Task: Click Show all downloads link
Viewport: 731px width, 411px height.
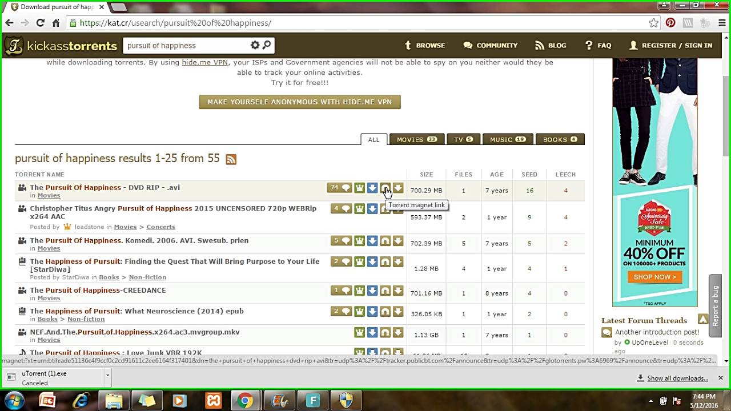Action: [x=677, y=378]
